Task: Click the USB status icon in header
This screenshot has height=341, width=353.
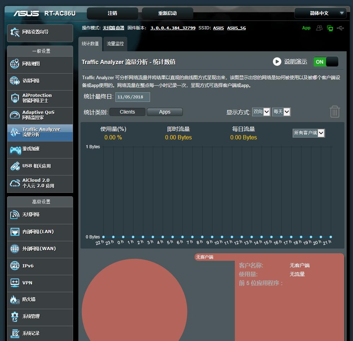Action: point(340,28)
